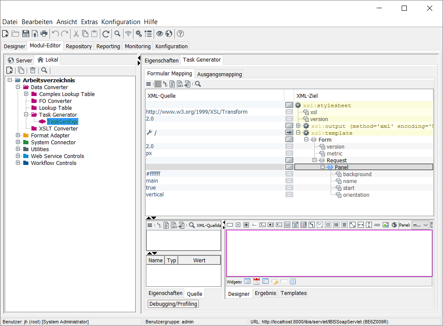443x326 pixels.
Task: Click the calendar widget icon in Widgets bar
Action: click(257, 282)
